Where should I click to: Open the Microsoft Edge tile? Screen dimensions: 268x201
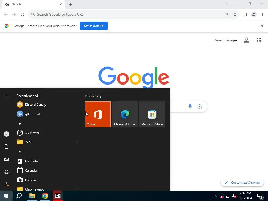click(x=125, y=114)
